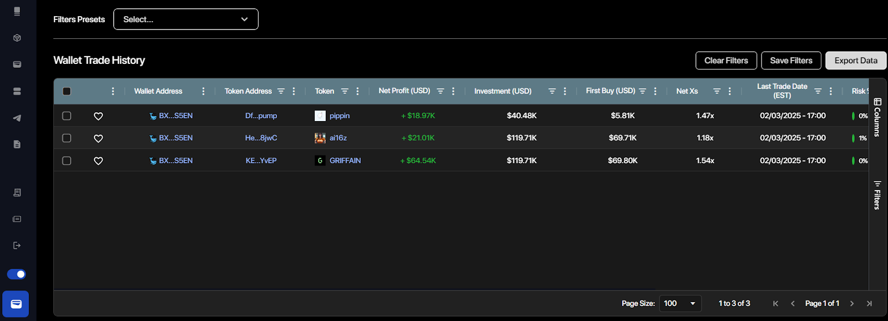Click the logout icon in sidebar
Image resolution: width=888 pixels, height=321 pixels.
[17, 245]
